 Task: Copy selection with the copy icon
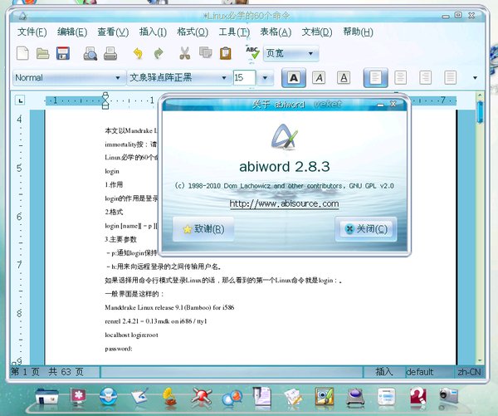206,52
